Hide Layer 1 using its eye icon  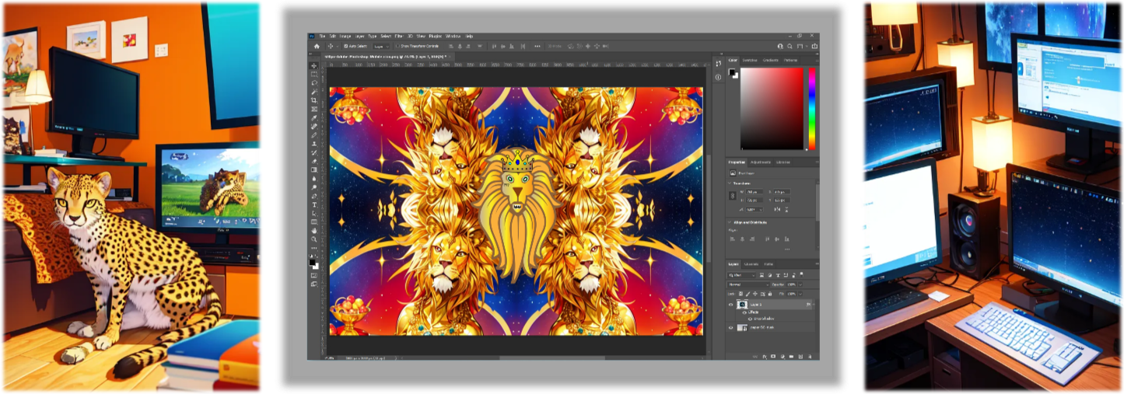click(x=730, y=305)
